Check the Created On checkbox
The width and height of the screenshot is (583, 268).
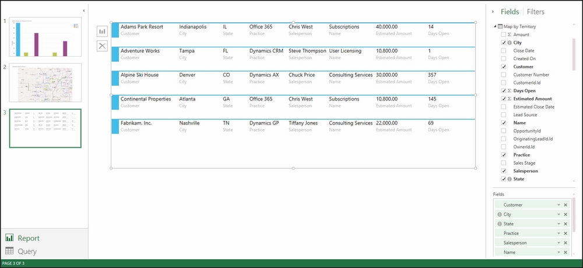pos(504,59)
